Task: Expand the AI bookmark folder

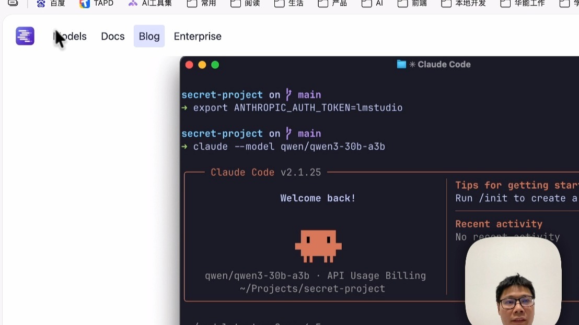Action: click(372, 3)
